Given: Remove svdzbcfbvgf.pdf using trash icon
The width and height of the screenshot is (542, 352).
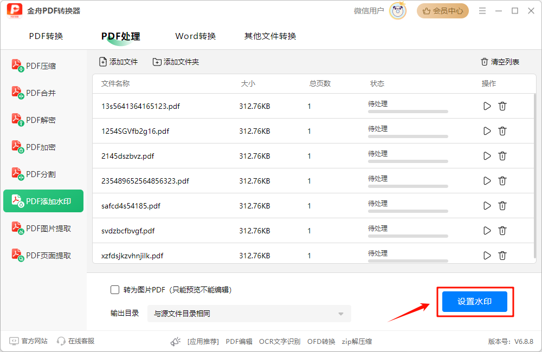Looking at the screenshot, I should point(502,230).
